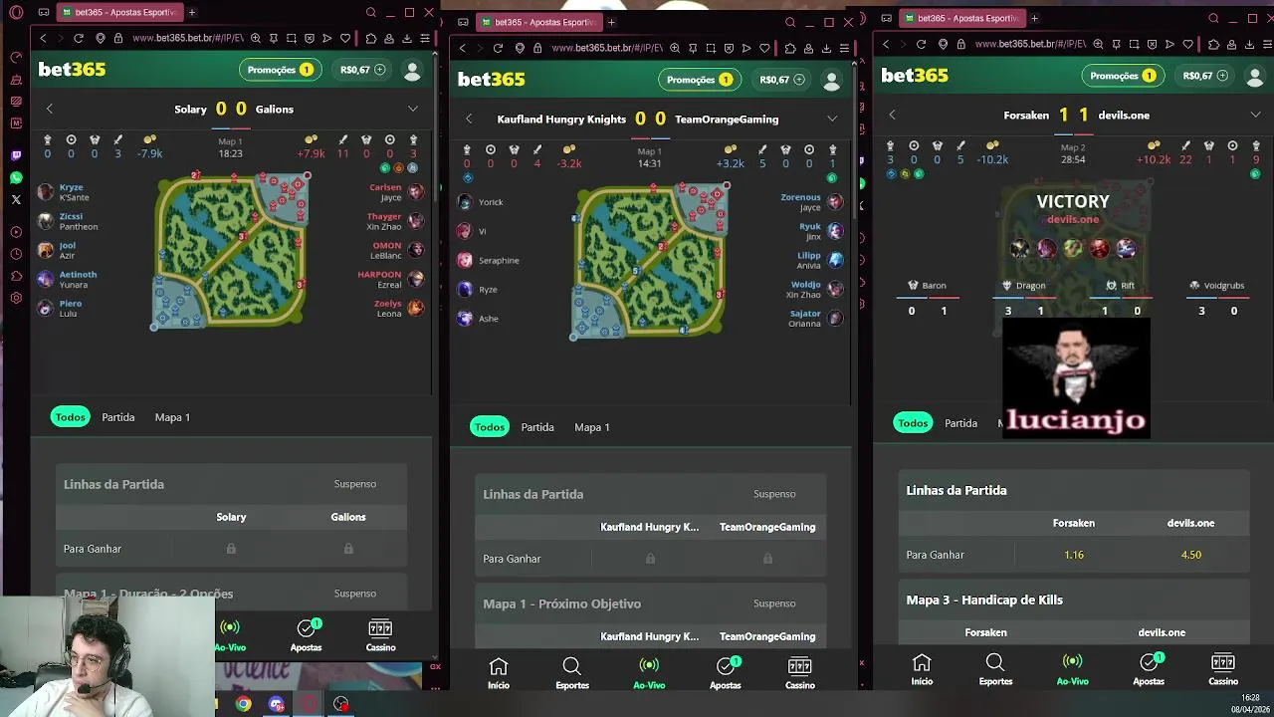Click address bar URL in middle window
Image resolution: width=1274 pixels, height=717 pixels.
[606, 48]
